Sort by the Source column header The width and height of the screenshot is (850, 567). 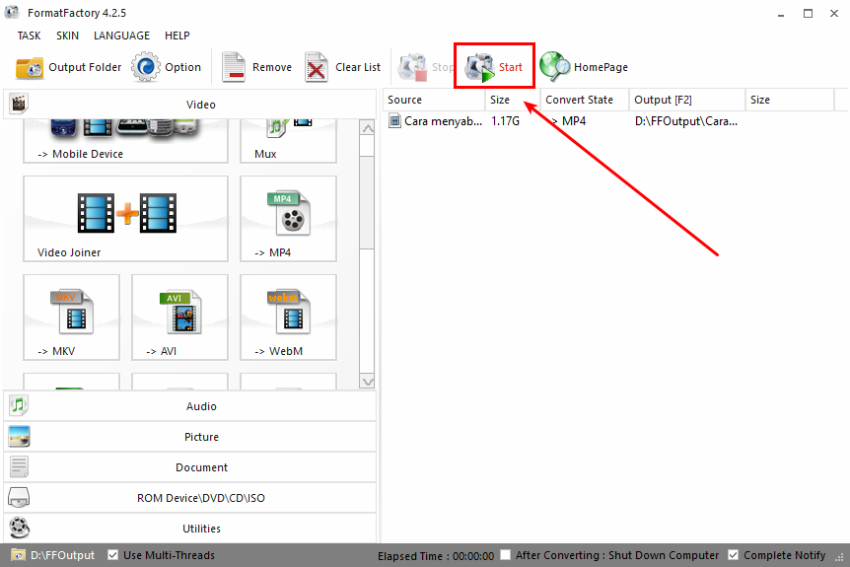[x=434, y=100]
